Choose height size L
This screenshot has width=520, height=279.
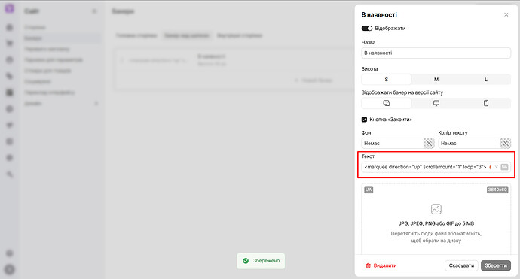486,80
